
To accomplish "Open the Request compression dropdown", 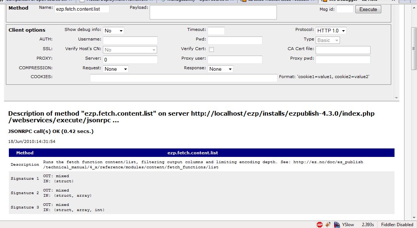I will tap(116, 69).
